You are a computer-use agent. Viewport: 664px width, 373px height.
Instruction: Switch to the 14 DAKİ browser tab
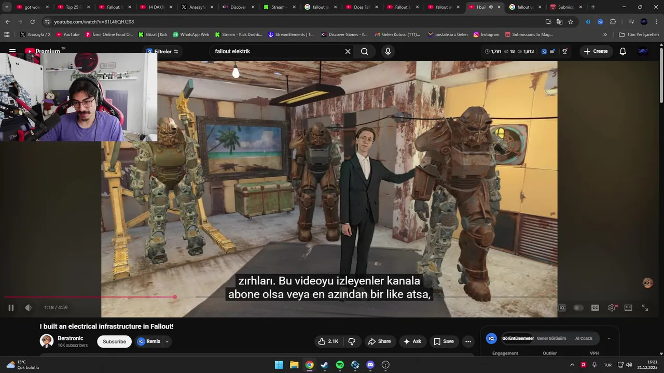click(155, 7)
